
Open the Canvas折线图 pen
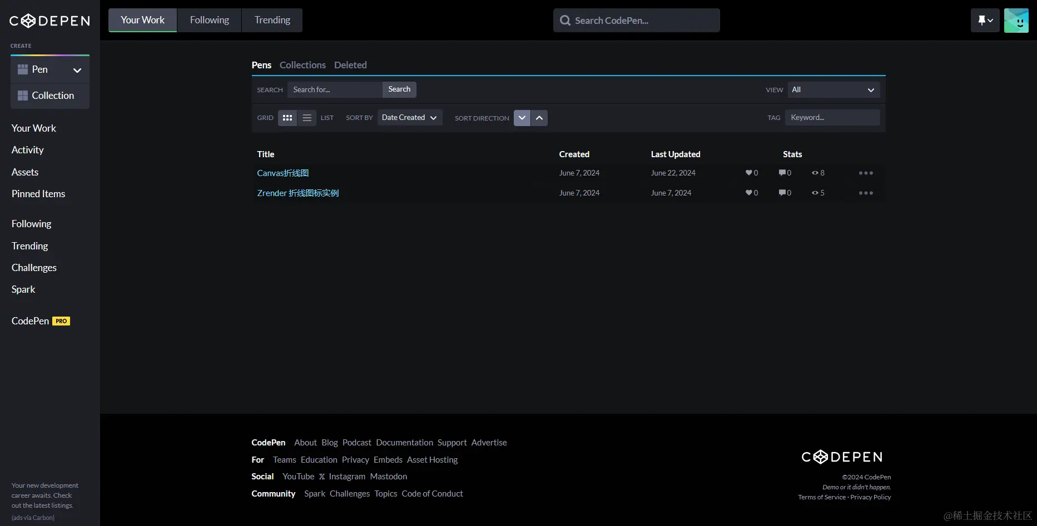pos(282,173)
